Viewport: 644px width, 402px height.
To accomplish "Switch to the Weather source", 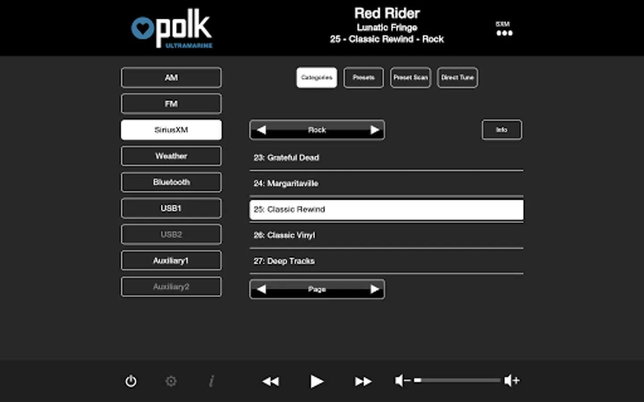I will 171,156.
